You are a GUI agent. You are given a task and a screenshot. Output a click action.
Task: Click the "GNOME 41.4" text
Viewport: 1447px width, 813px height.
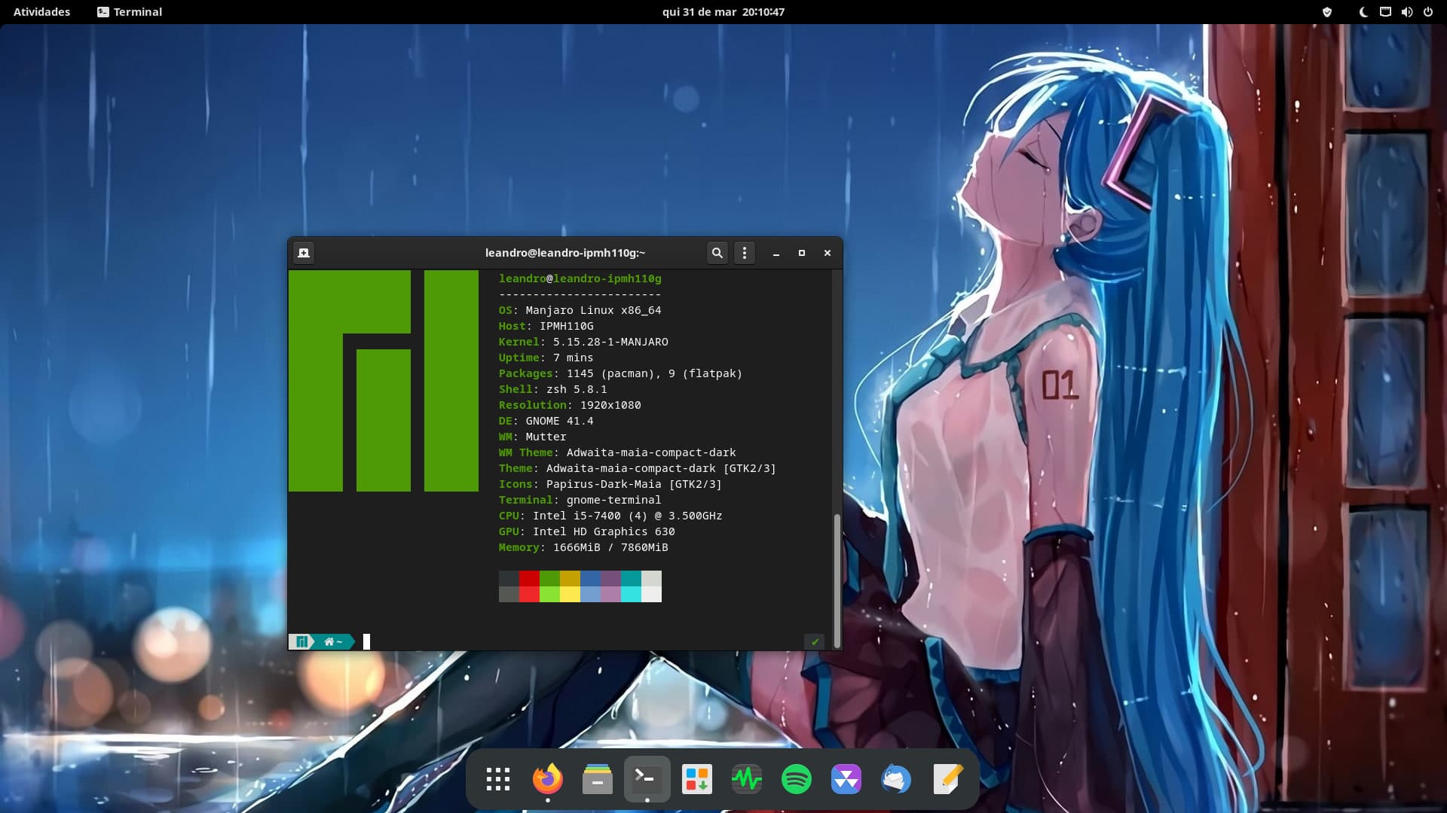point(559,421)
